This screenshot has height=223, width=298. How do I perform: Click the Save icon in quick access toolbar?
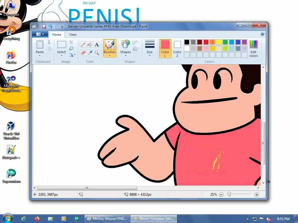pos(44,26)
